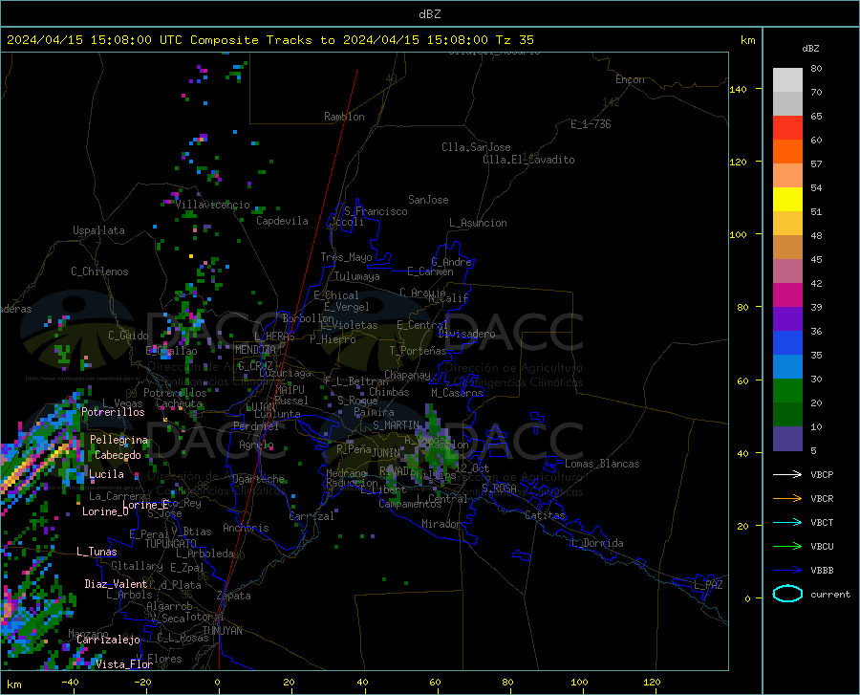This screenshot has height=695, width=860.
Task: Click the pink 45 dBZ color swatch
Action: [x=787, y=271]
